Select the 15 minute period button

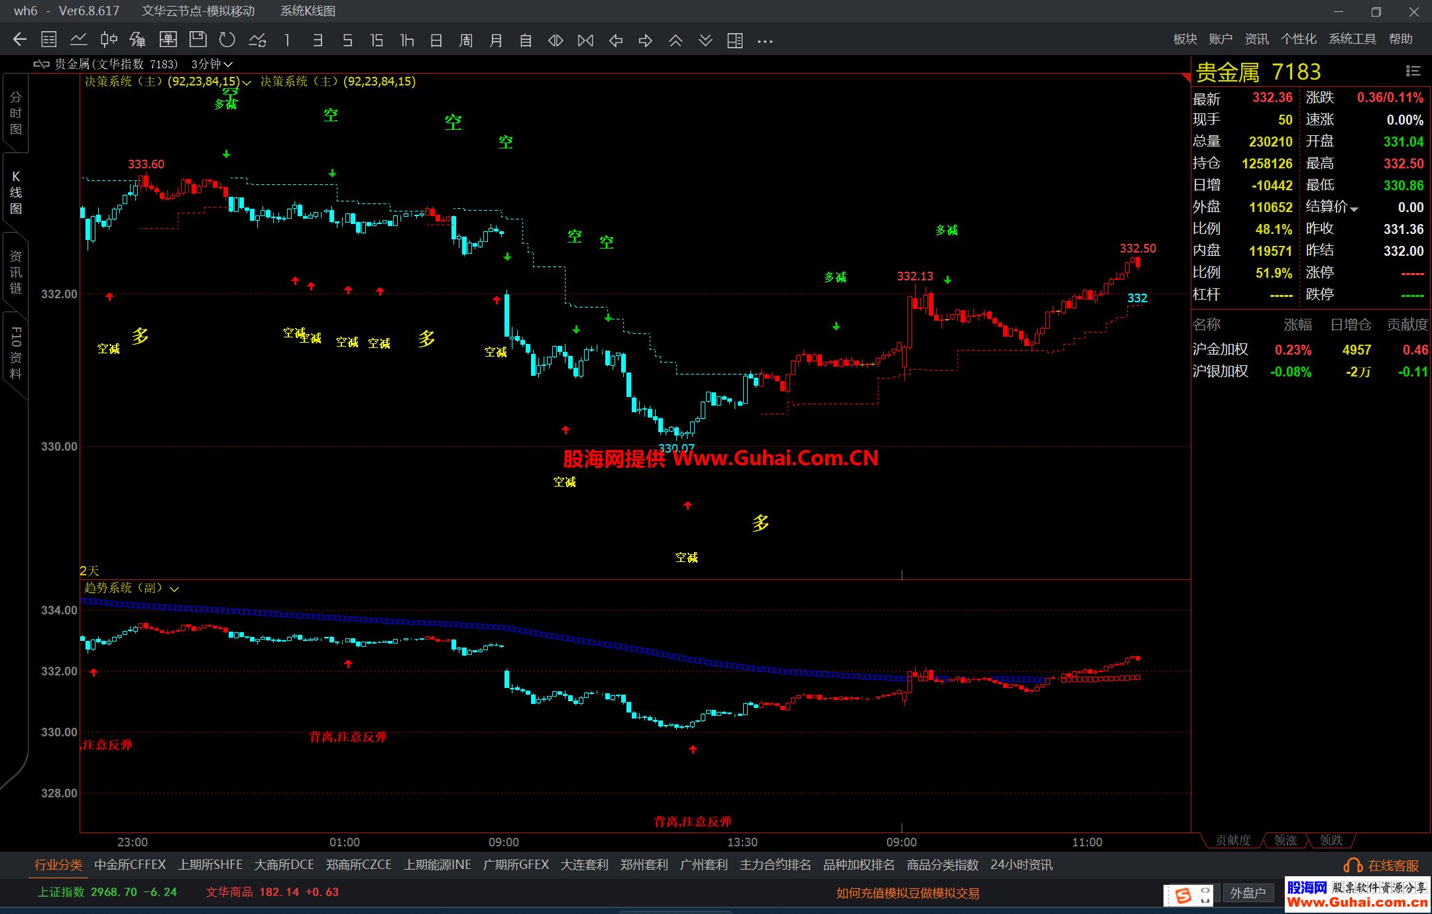[x=377, y=40]
